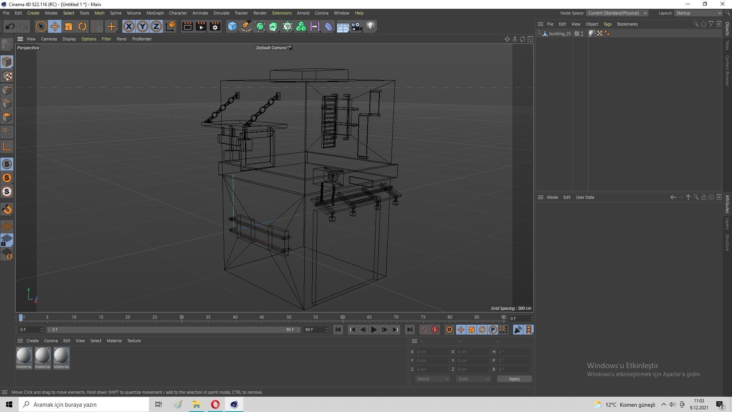
Task: Open viewport panel hamburger menu
Action: [20, 39]
